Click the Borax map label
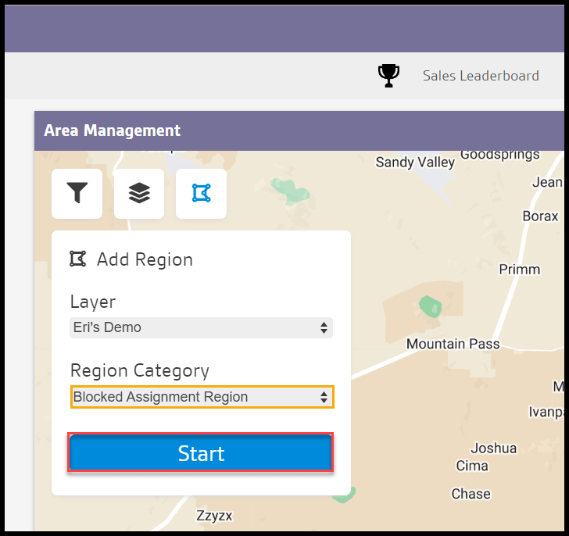 click(539, 216)
